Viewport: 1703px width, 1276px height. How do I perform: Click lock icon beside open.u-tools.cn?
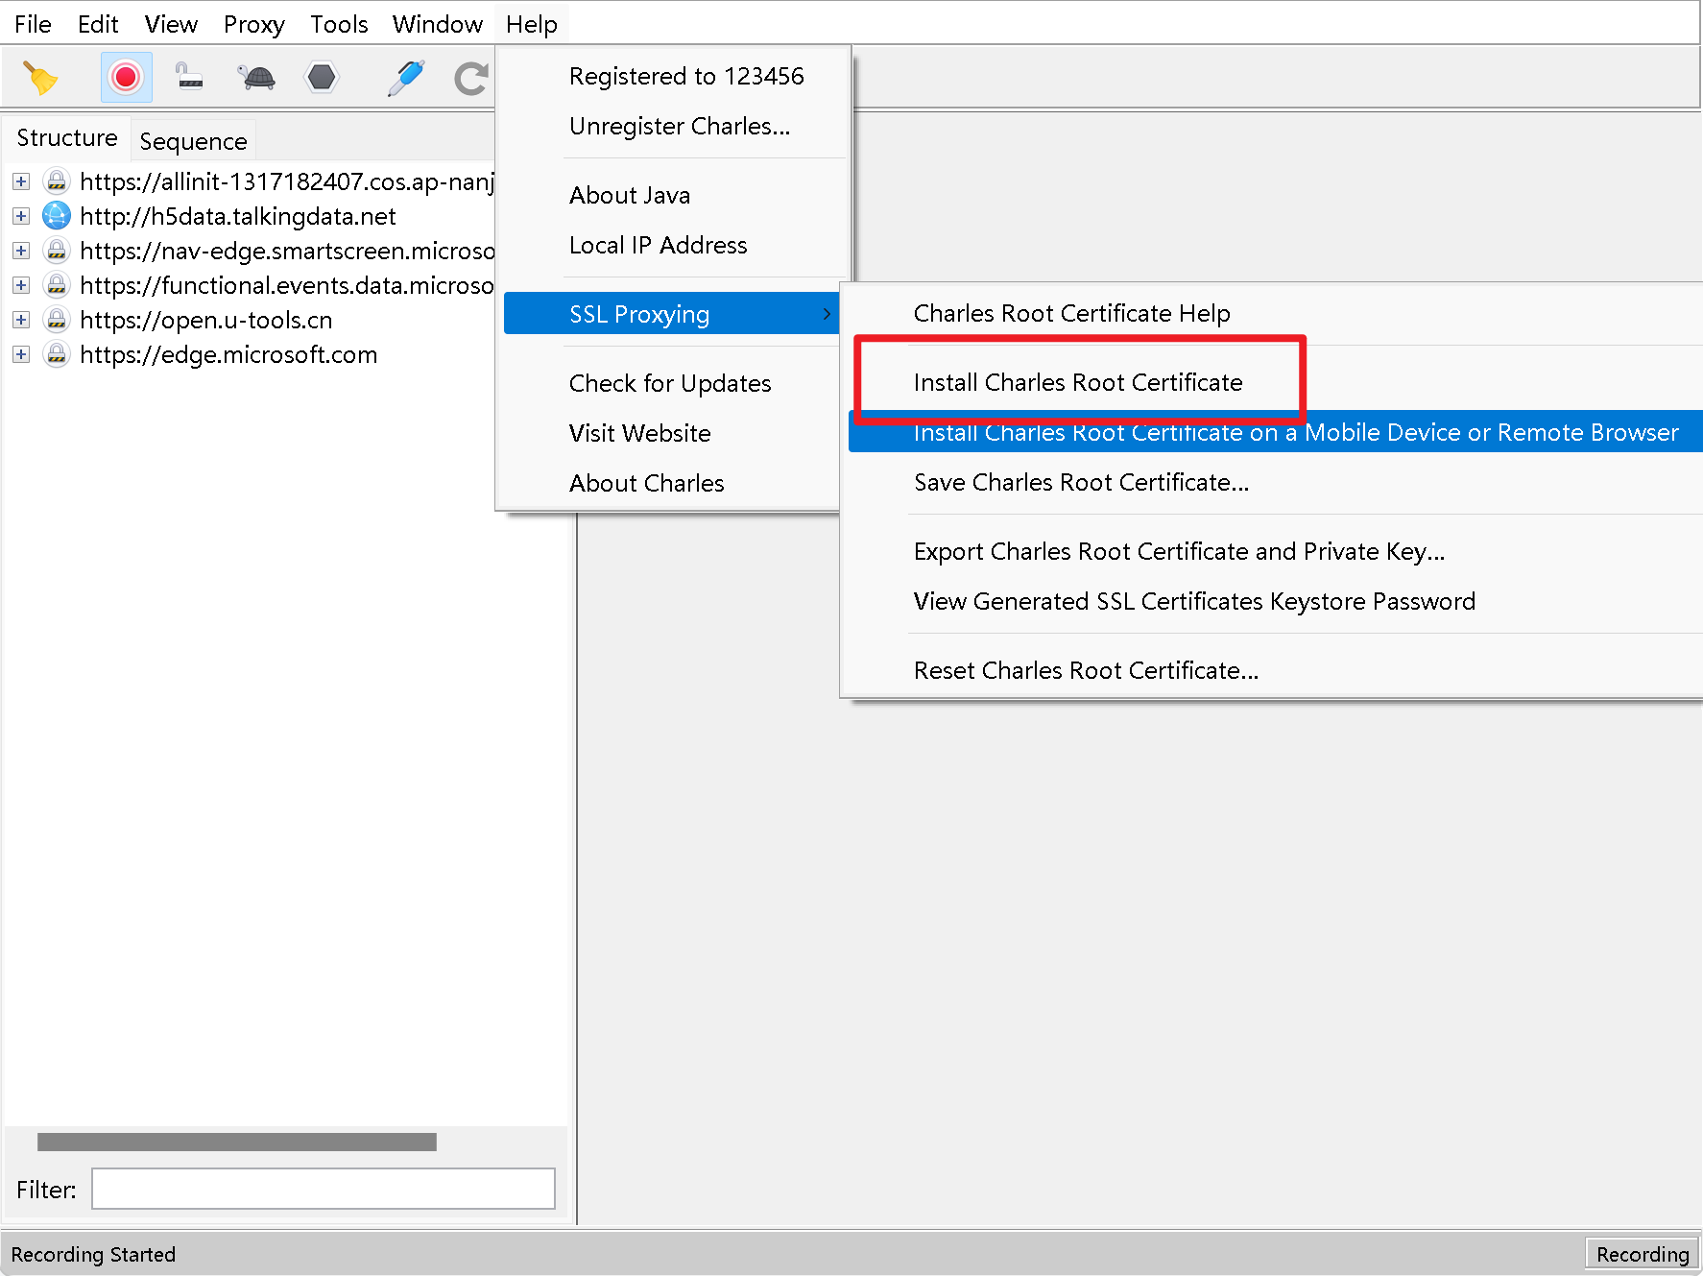[57, 319]
